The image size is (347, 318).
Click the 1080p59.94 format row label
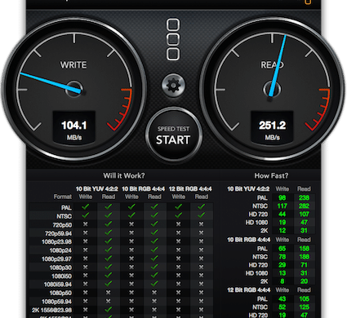56,302
